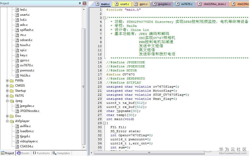
Task: Click the usart.c file icon in tree
Action: 17,15
